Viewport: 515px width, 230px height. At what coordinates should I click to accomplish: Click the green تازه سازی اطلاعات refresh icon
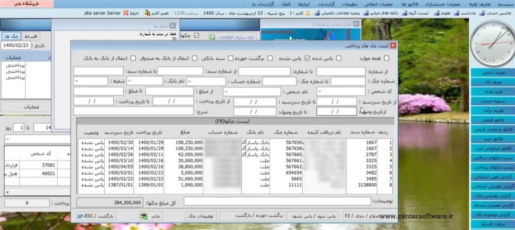(212, 37)
